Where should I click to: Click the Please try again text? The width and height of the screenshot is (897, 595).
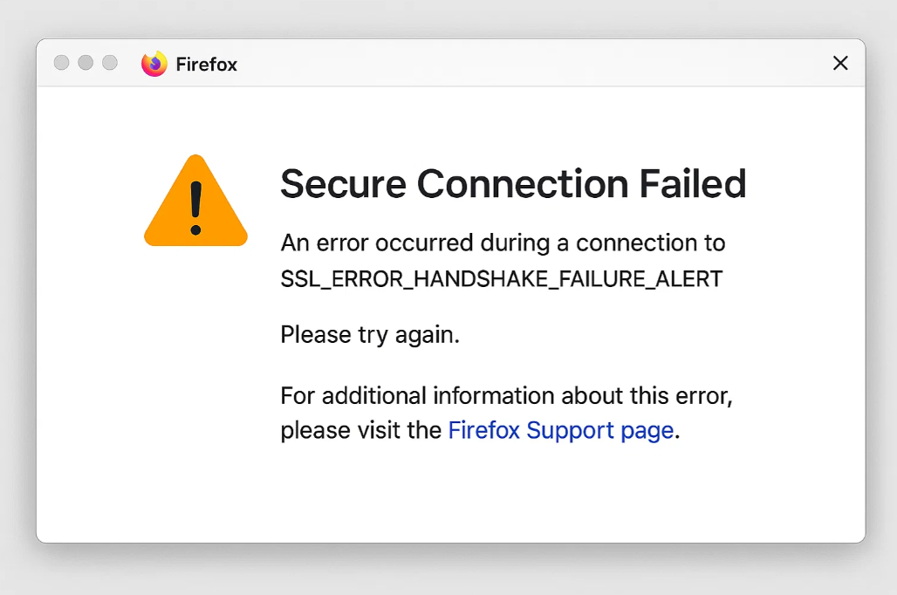pos(370,335)
